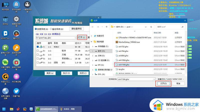Image resolution: width=200 pixels, height=112 pixels.
Task: Select the 备份系统(B) radio button
Action: pos(51,29)
